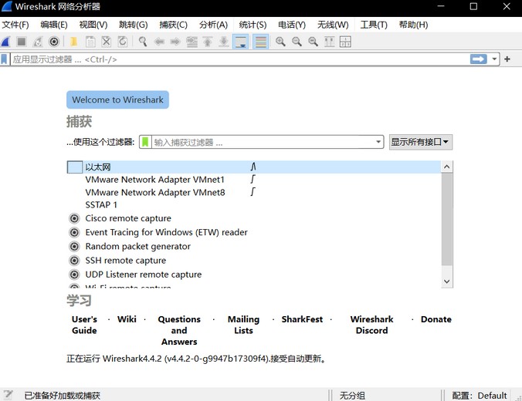The width and height of the screenshot is (522, 401).
Task: Click the capture filter green bookmark icon
Action: click(x=145, y=142)
